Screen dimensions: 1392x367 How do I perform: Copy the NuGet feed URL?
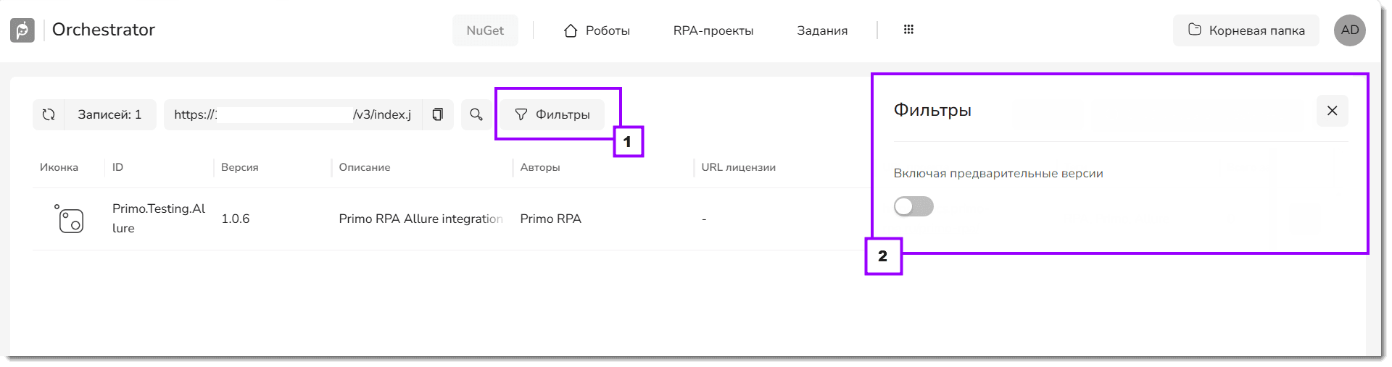438,114
